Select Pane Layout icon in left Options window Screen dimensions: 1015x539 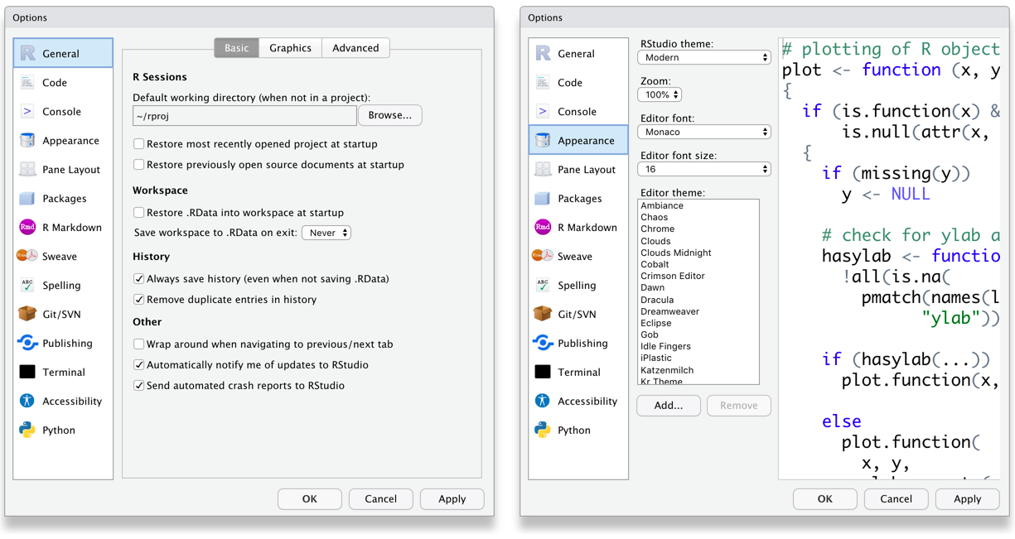point(27,169)
